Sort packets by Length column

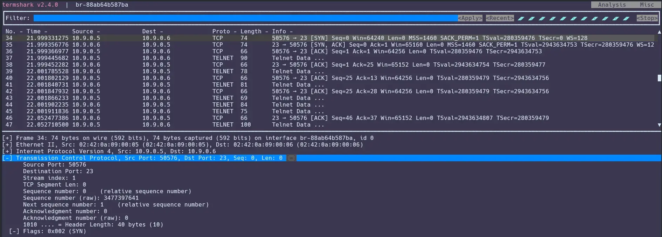point(254,31)
